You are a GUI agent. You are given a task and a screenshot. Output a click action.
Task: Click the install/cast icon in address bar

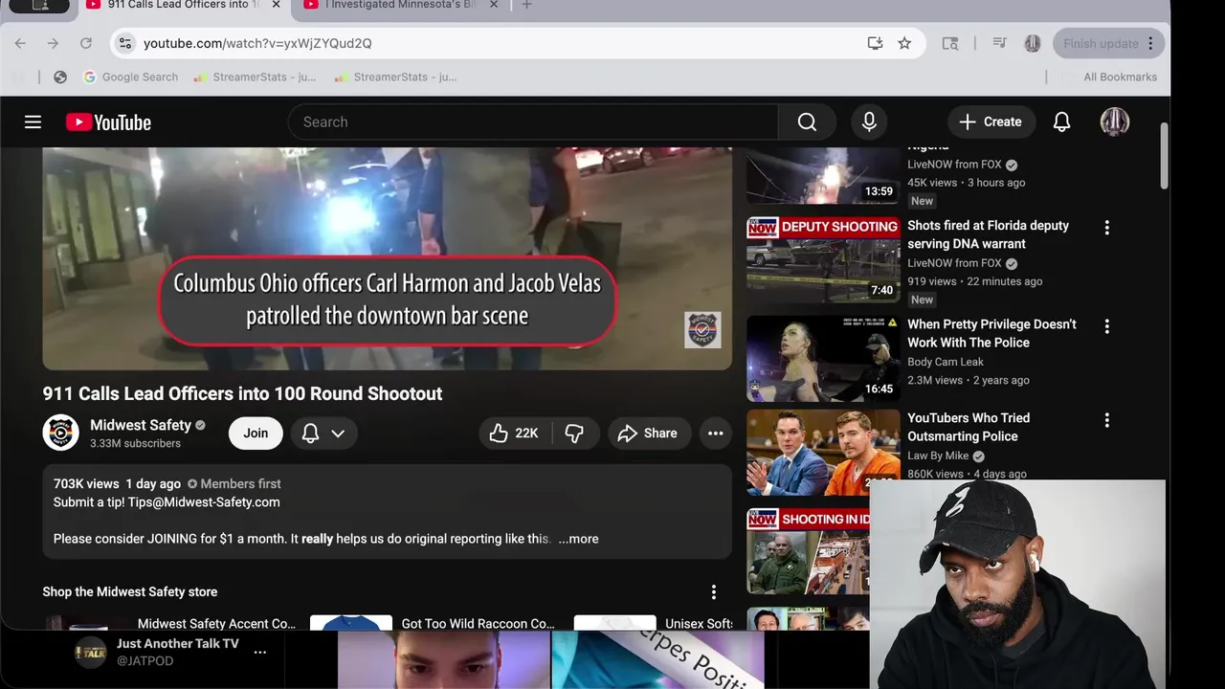pos(875,43)
